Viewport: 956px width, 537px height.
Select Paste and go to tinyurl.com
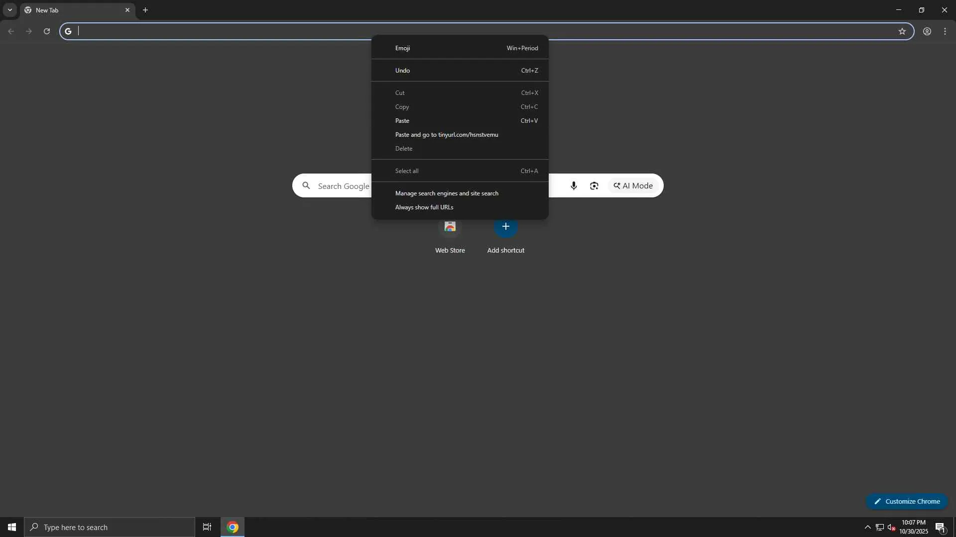[x=446, y=135]
